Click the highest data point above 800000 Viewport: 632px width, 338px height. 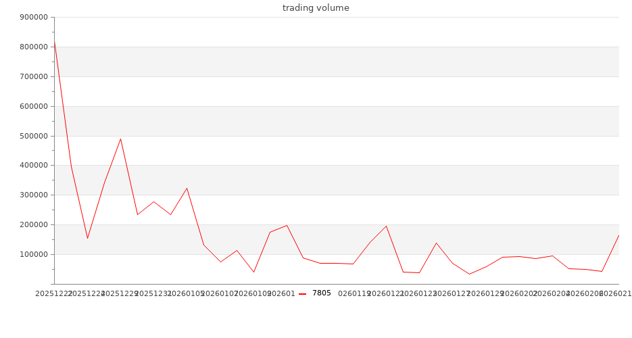click(x=55, y=42)
